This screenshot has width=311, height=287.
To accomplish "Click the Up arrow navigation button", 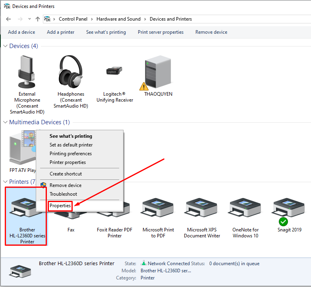I will tap(38, 19).
